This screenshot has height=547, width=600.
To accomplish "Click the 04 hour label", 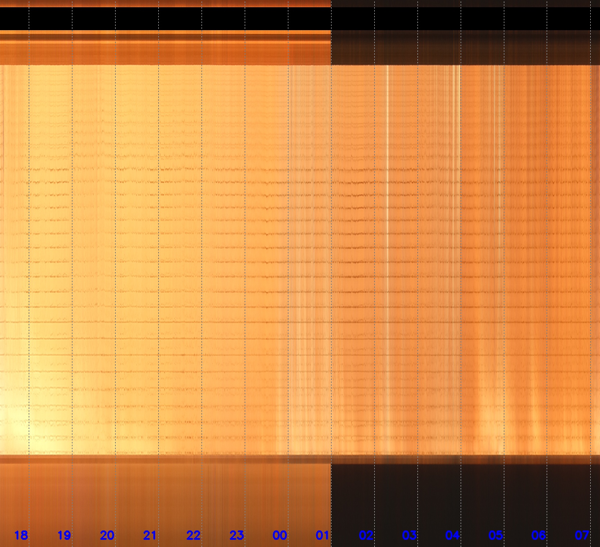I will coord(452,535).
